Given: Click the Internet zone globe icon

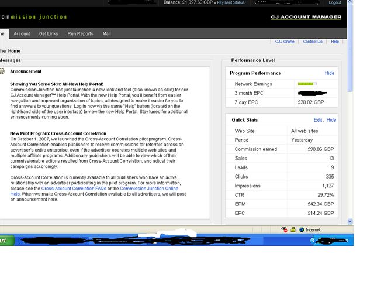Looking at the screenshot, I should [x=302, y=230].
